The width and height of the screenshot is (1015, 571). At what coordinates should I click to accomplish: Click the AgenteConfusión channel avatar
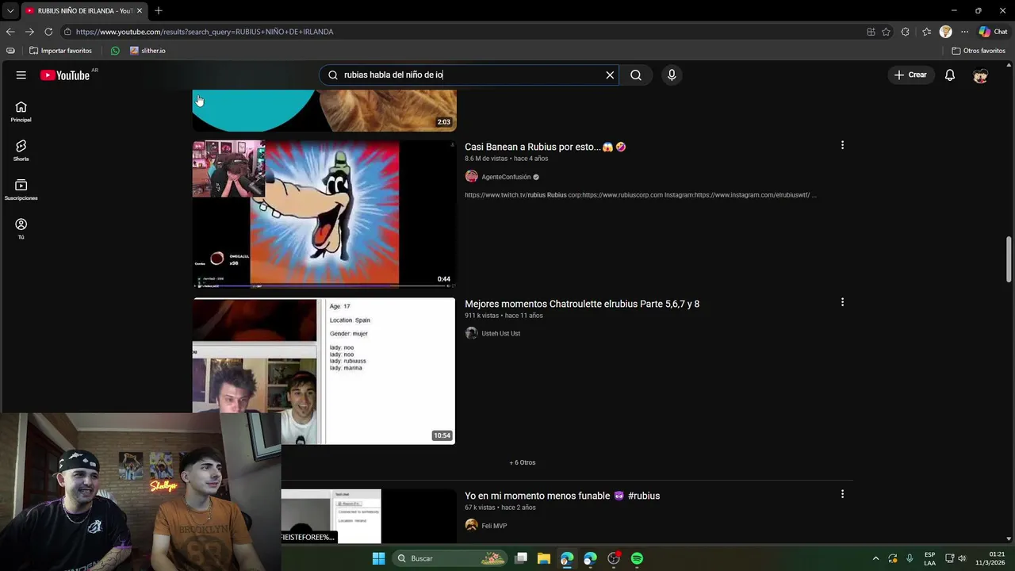click(x=471, y=177)
